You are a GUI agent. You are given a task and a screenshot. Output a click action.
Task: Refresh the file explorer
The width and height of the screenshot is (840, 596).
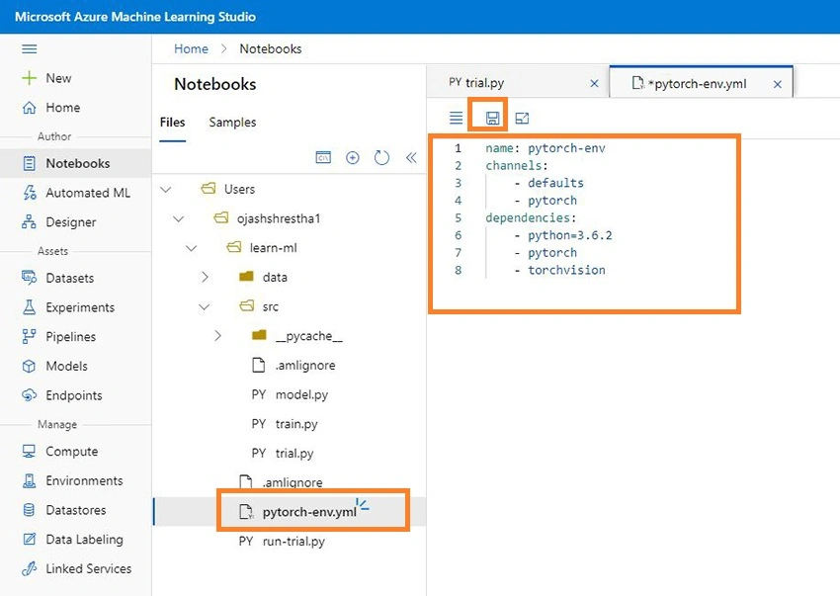coord(381,157)
